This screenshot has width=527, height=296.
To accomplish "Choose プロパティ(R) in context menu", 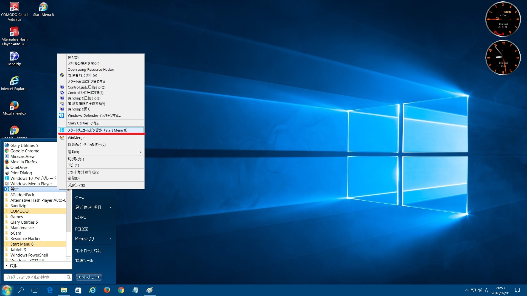I will [x=101, y=185].
